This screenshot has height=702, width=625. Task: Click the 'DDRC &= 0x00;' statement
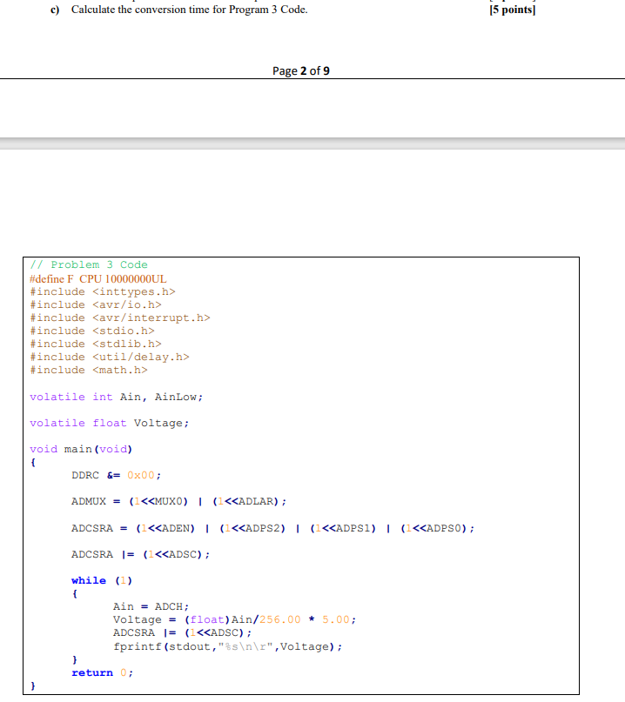point(116,475)
